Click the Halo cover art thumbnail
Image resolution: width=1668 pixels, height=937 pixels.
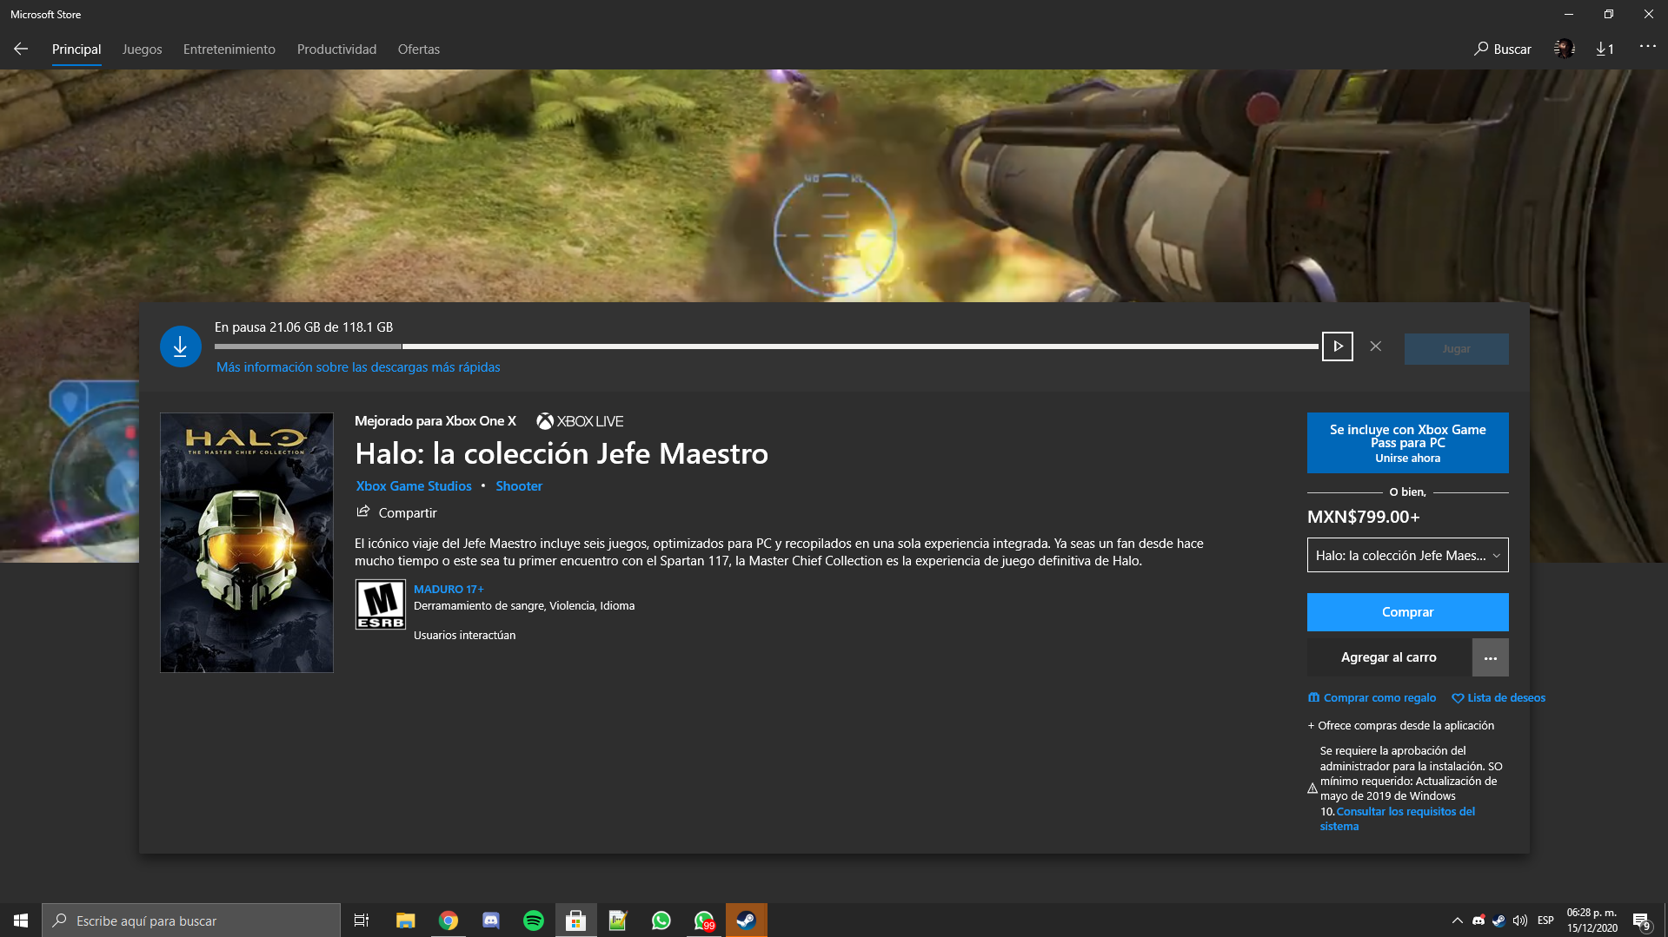point(247,543)
